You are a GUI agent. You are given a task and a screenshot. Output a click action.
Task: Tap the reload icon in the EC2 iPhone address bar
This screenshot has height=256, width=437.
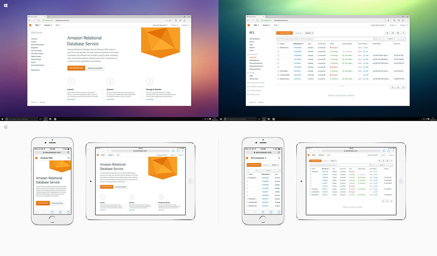(x=279, y=152)
